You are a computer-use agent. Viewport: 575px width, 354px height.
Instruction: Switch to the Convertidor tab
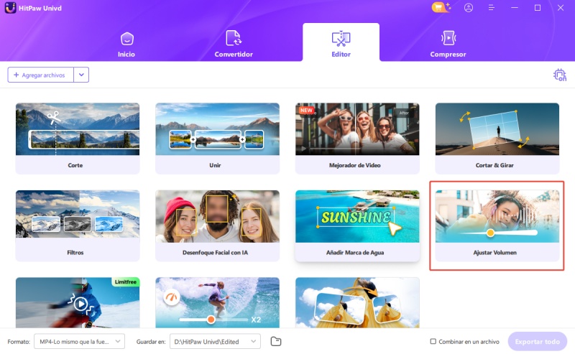[234, 45]
